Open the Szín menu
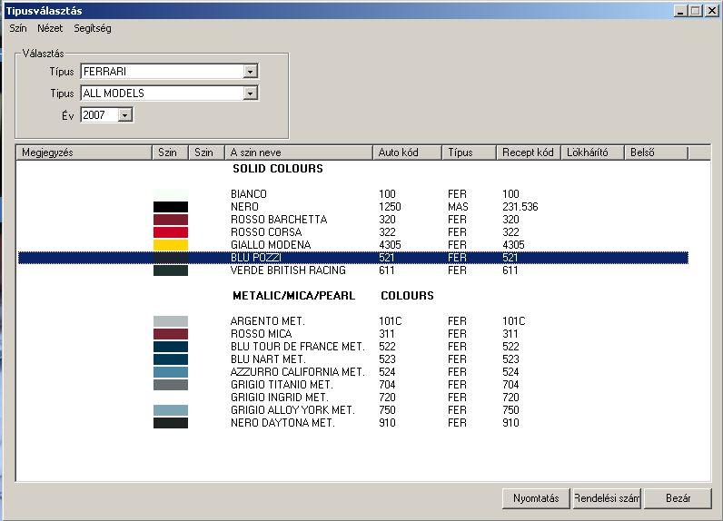Image resolution: width=723 pixels, height=521 pixels. (17, 28)
